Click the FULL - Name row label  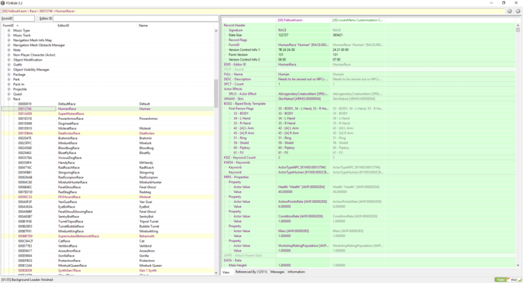(x=233, y=75)
